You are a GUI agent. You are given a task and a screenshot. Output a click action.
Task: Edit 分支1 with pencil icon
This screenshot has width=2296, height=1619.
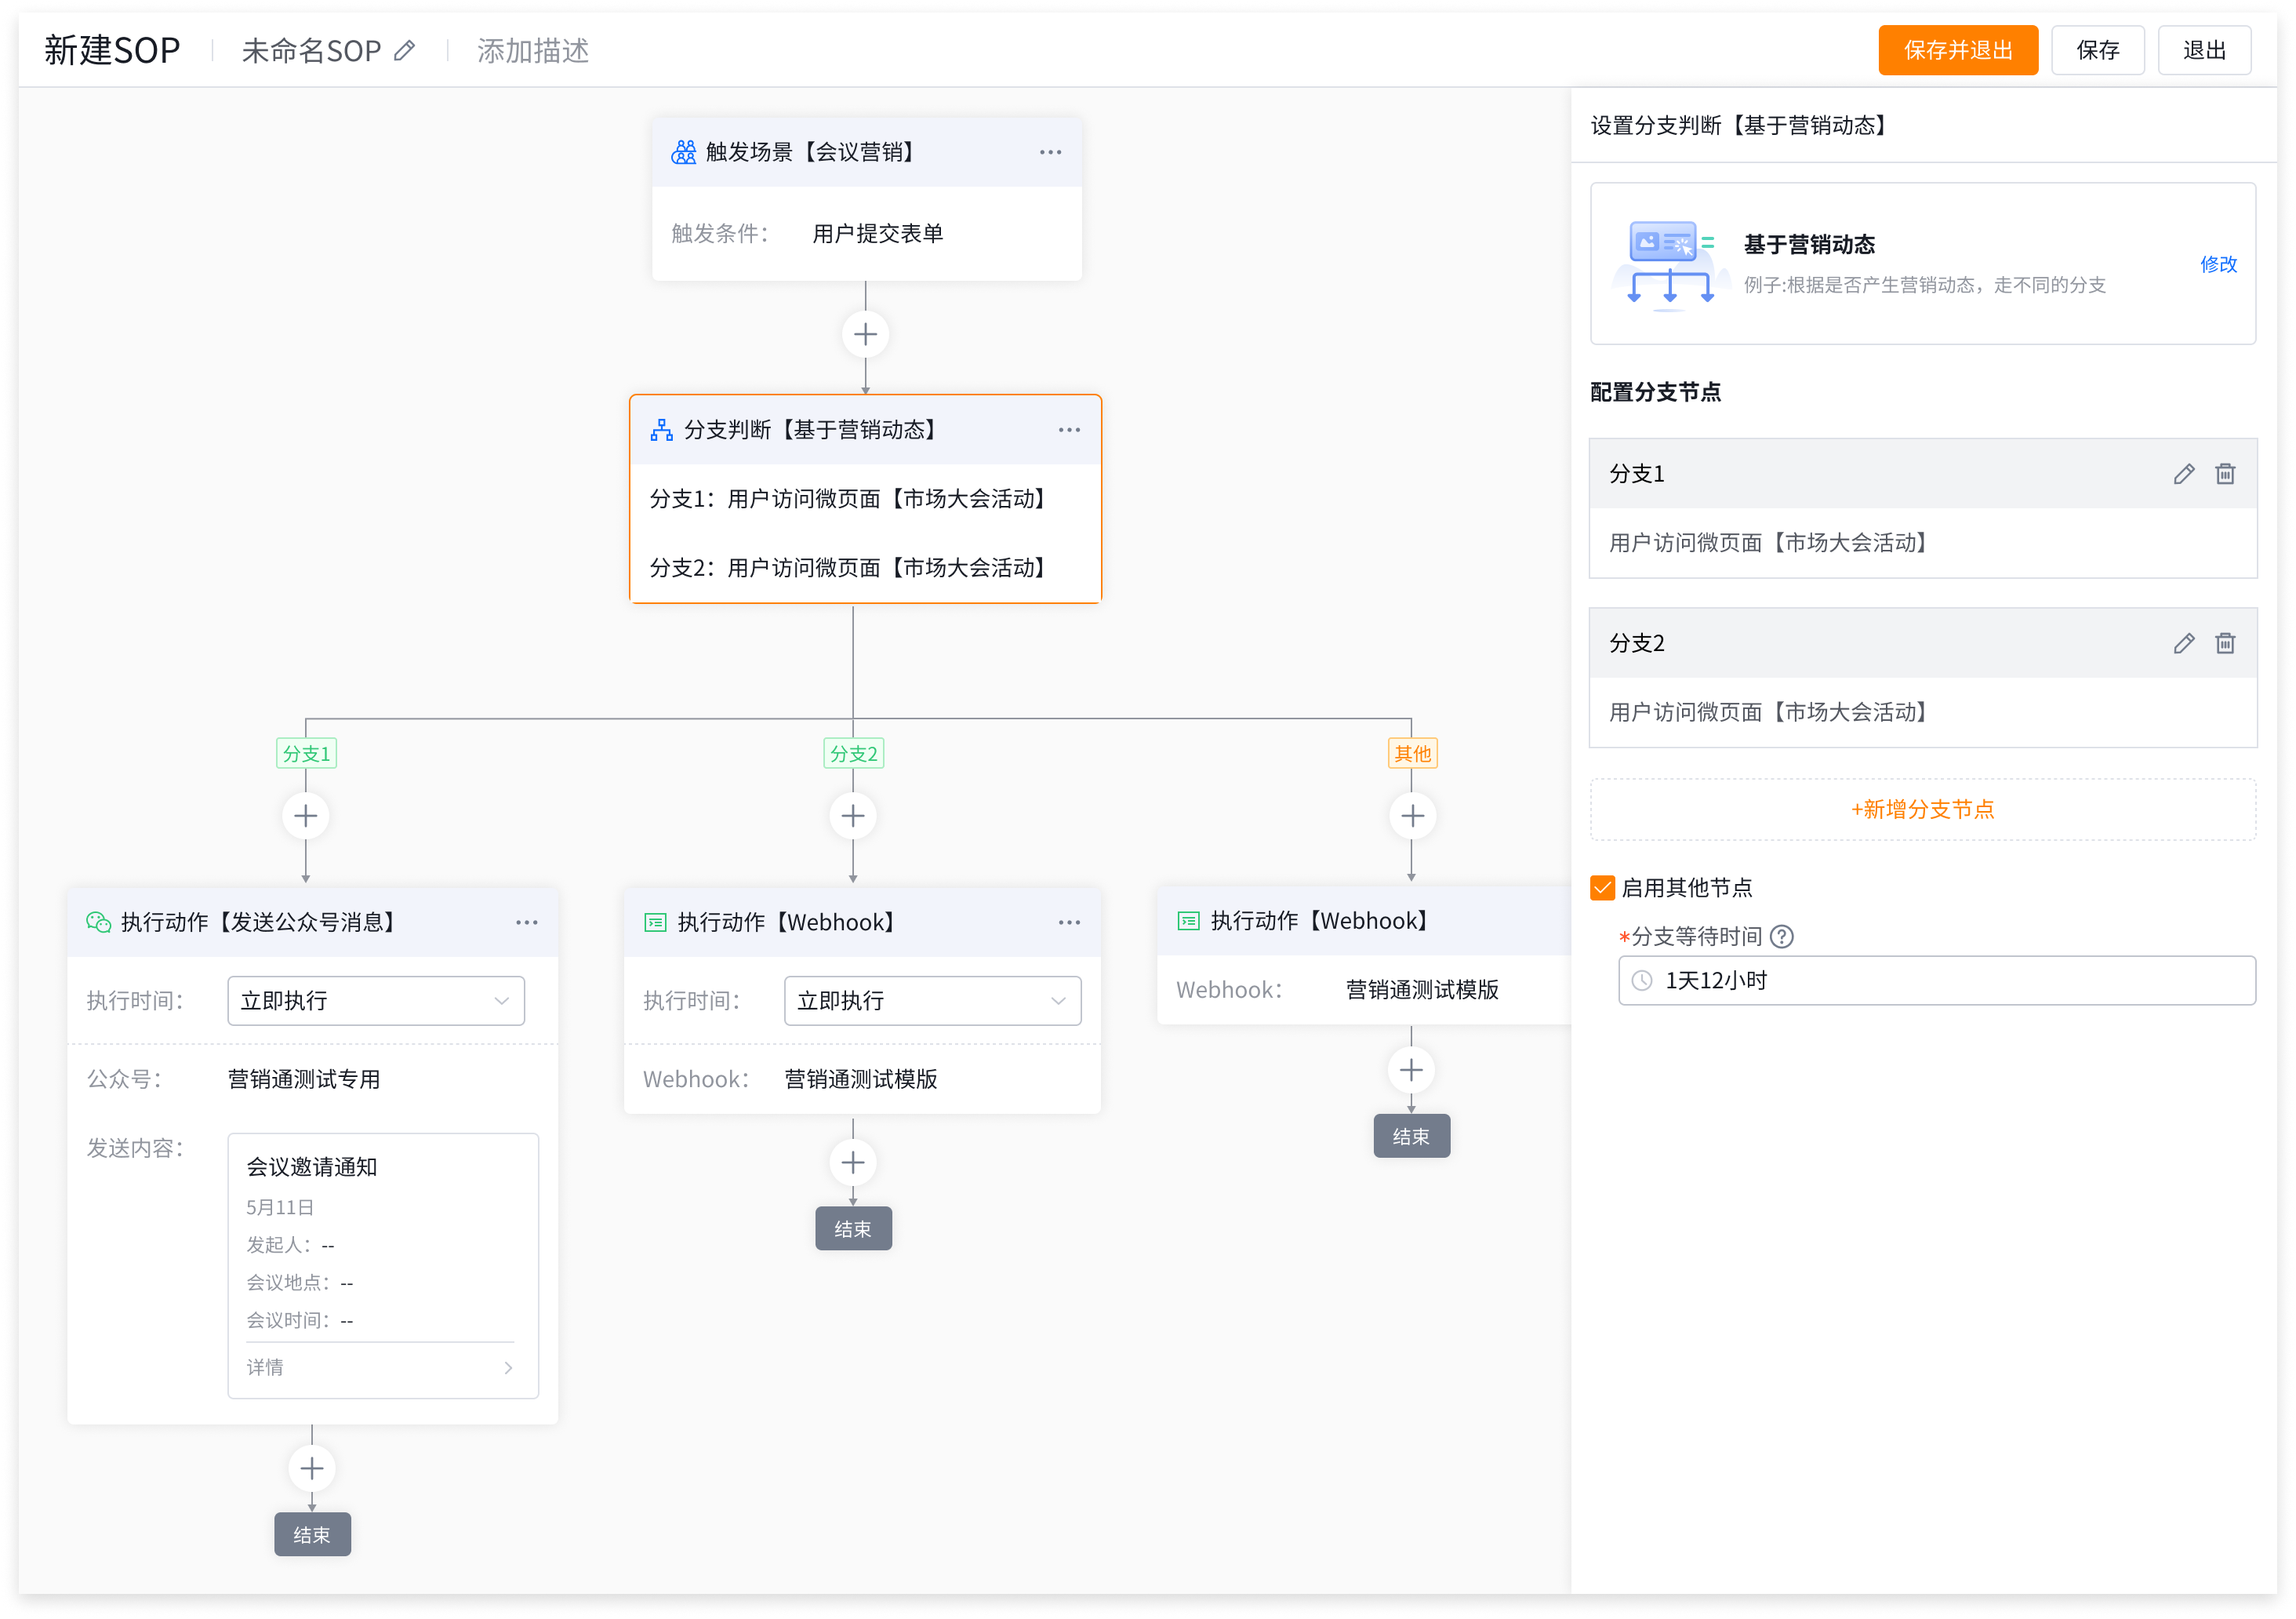2183,475
